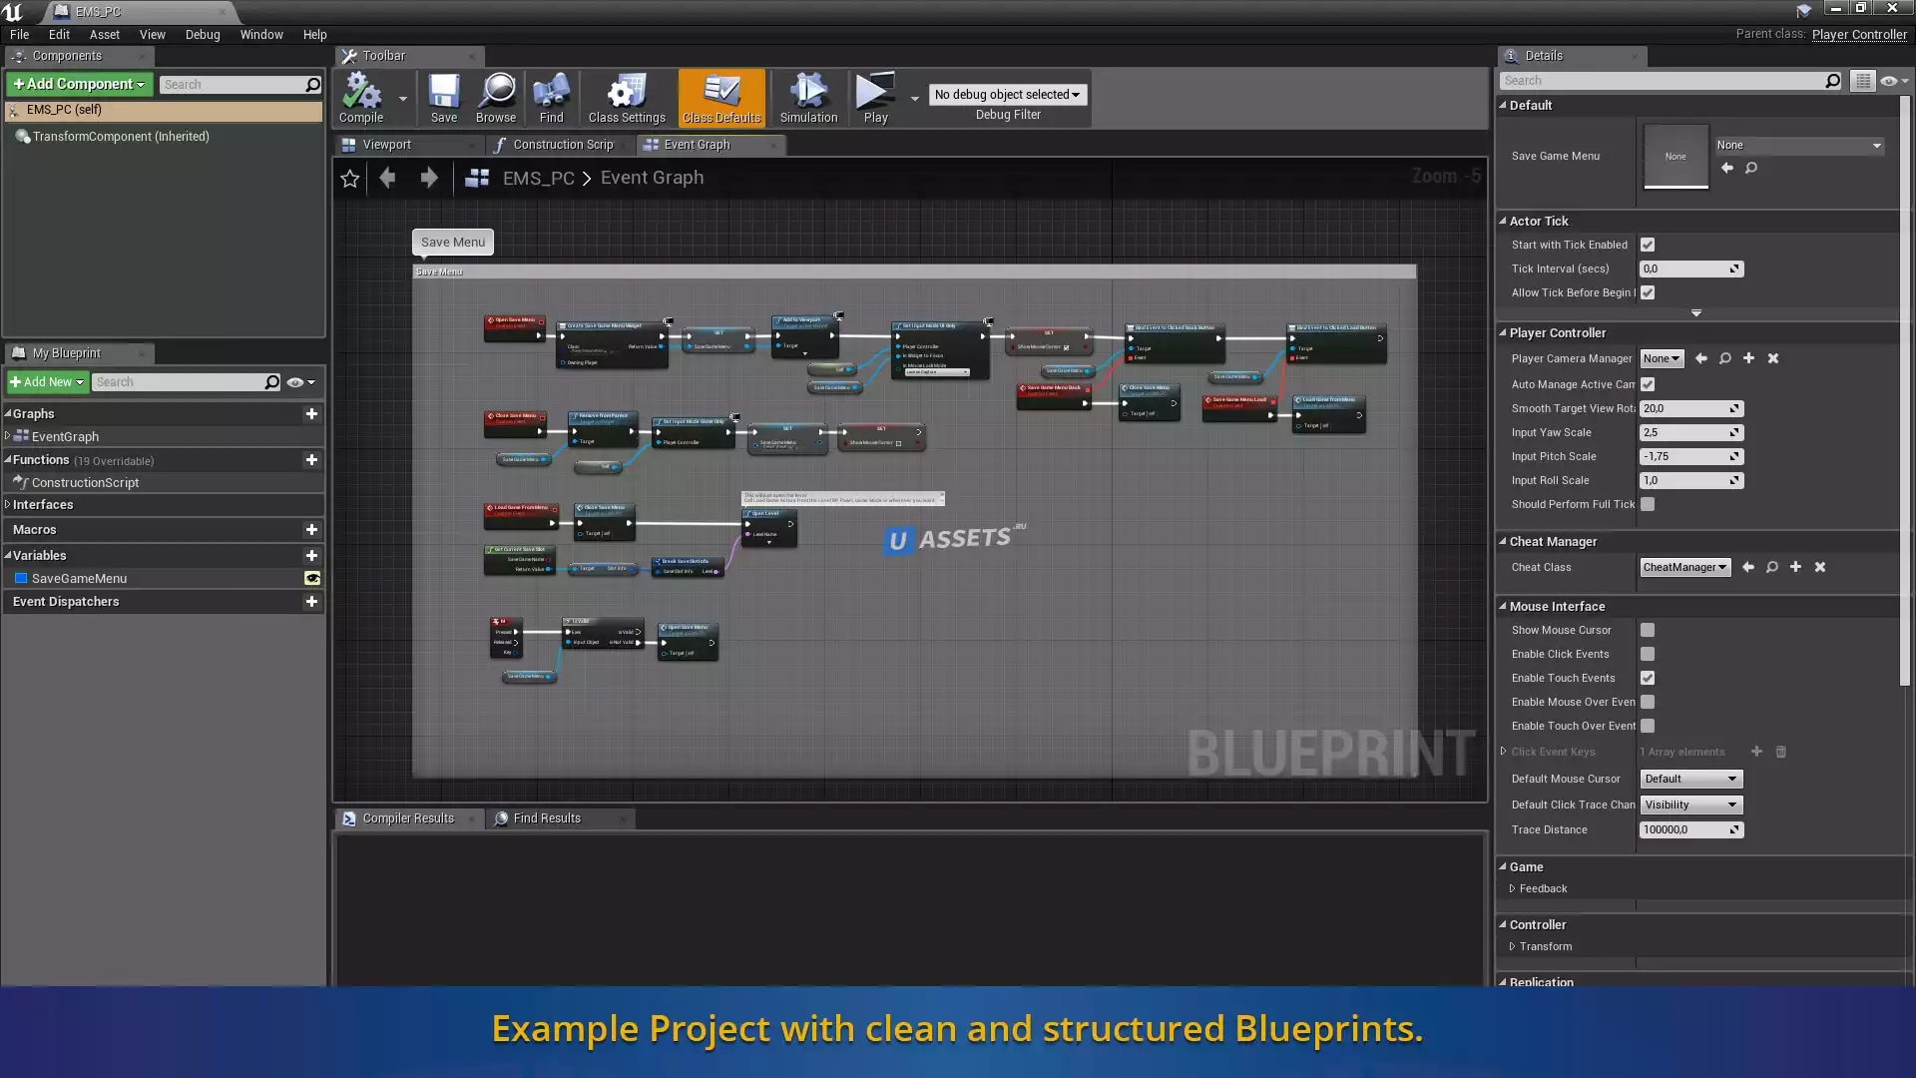Open the Asset menu

click(104, 34)
